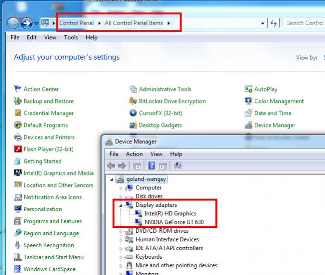The width and height of the screenshot is (325, 275).
Task: Collapse the Display adapters node
Action: (x=121, y=205)
